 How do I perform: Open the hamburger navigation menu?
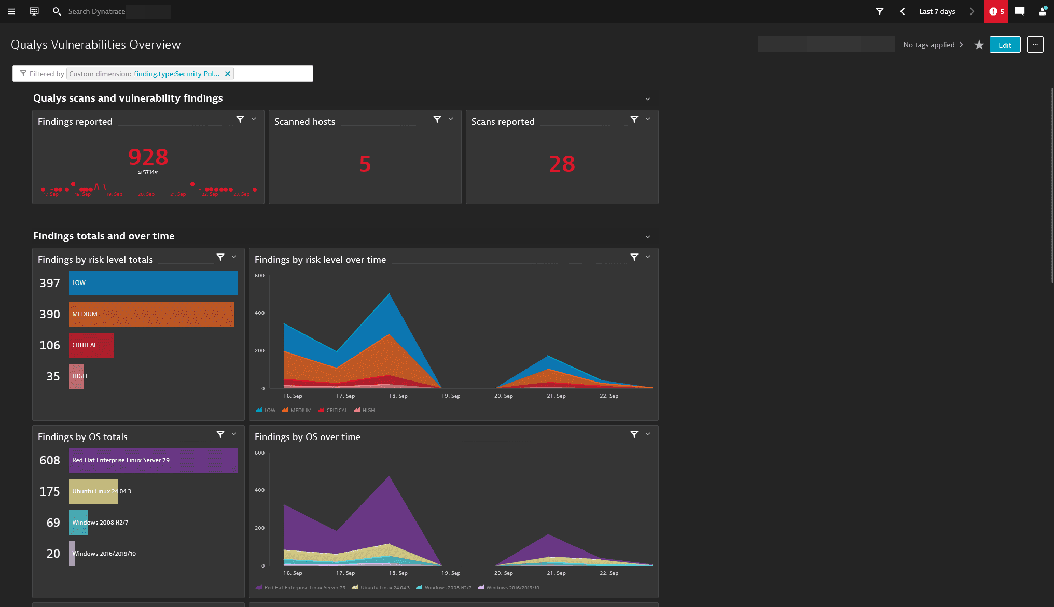(x=11, y=11)
